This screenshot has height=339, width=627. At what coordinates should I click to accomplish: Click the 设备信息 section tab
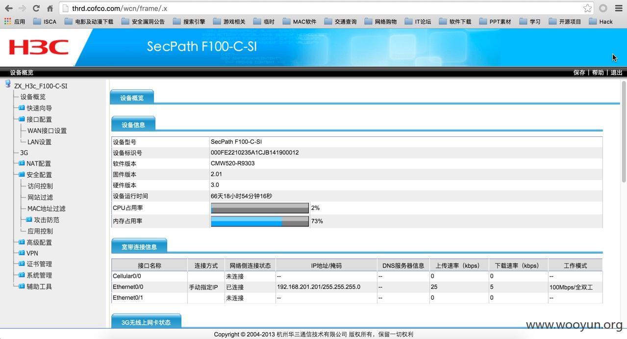[x=133, y=125]
